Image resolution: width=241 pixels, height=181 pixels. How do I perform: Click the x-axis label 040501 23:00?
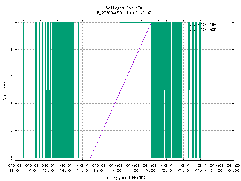217,168
